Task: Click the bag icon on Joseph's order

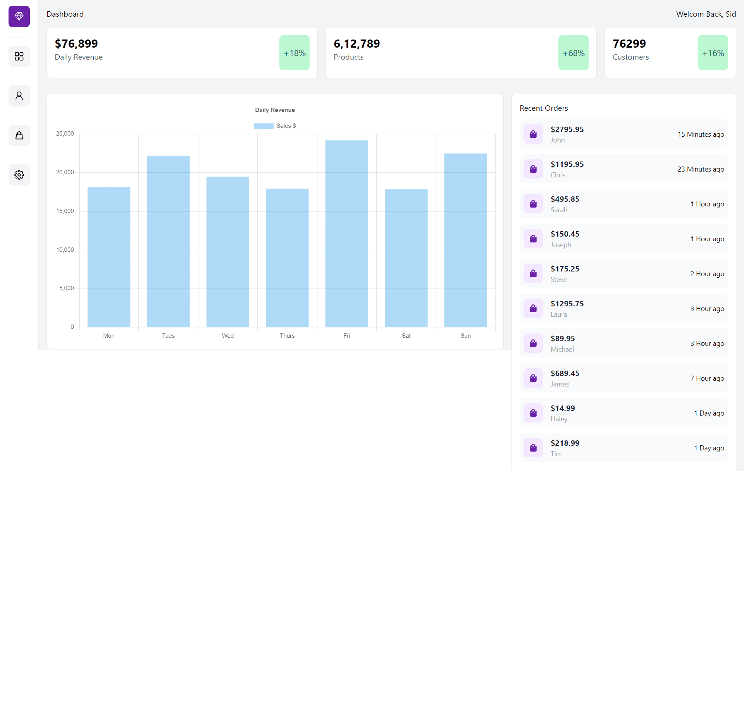Action: 533,239
